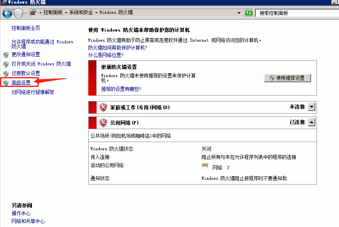Image resolution: width=339 pixels, height=227 pixels.
Task: Click shield icon beside 打开或关闭 Windows 防火墙
Action: [6, 64]
